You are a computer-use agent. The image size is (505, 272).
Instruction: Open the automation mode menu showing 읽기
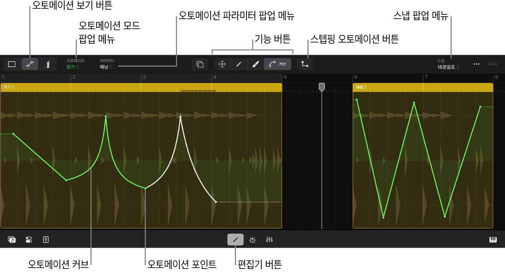click(73, 67)
